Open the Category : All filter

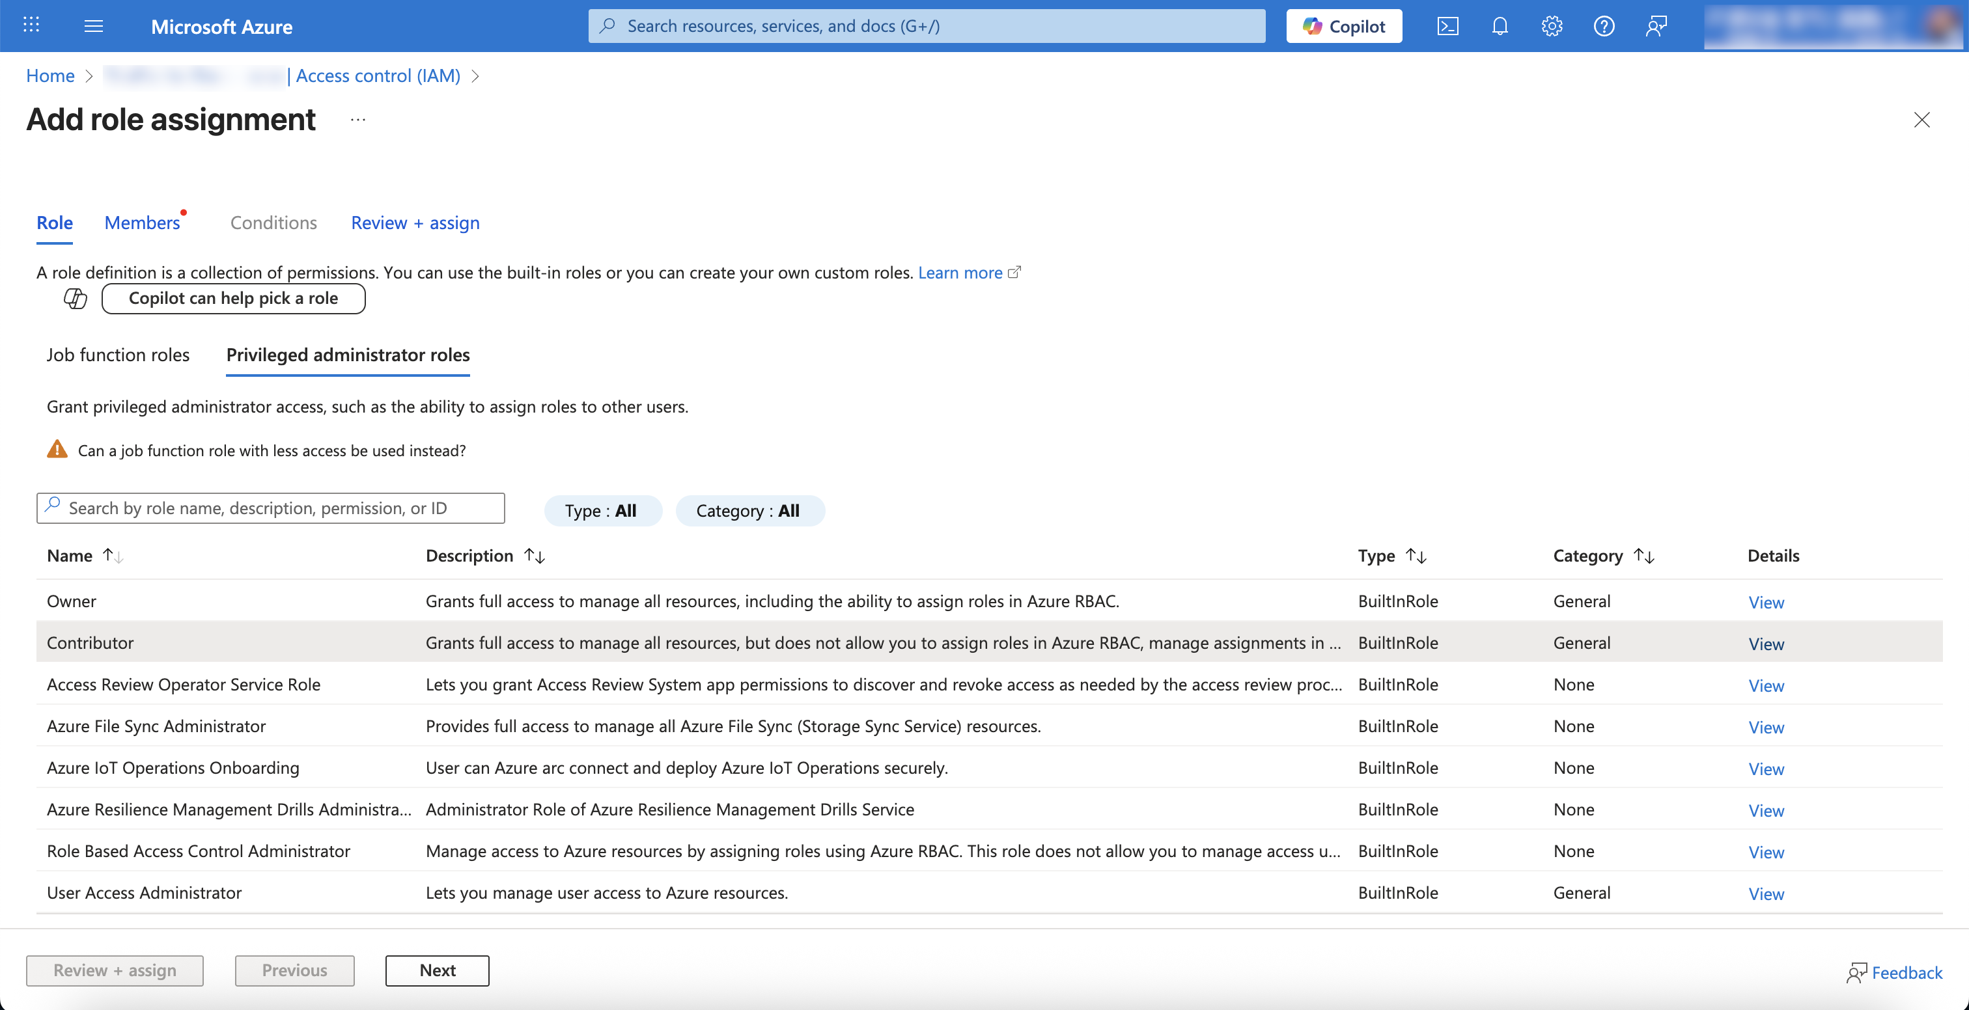click(749, 510)
